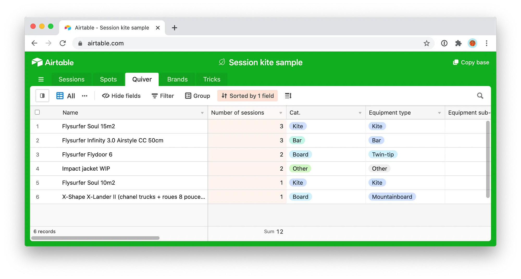Click the Equipment sub- column header

coord(468,113)
